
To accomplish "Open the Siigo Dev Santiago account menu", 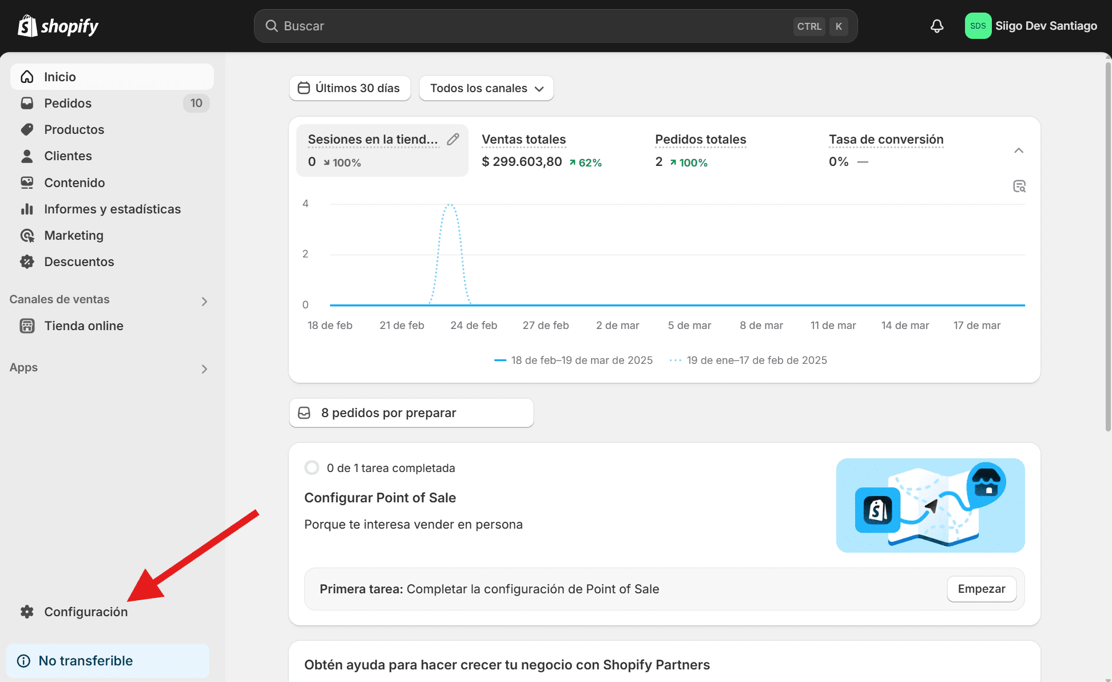I will click(1031, 26).
